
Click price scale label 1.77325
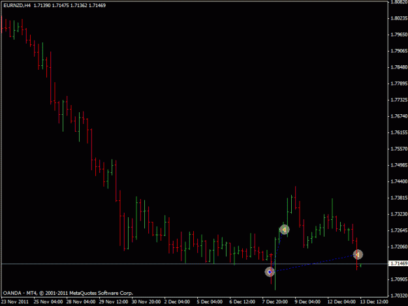click(x=399, y=100)
